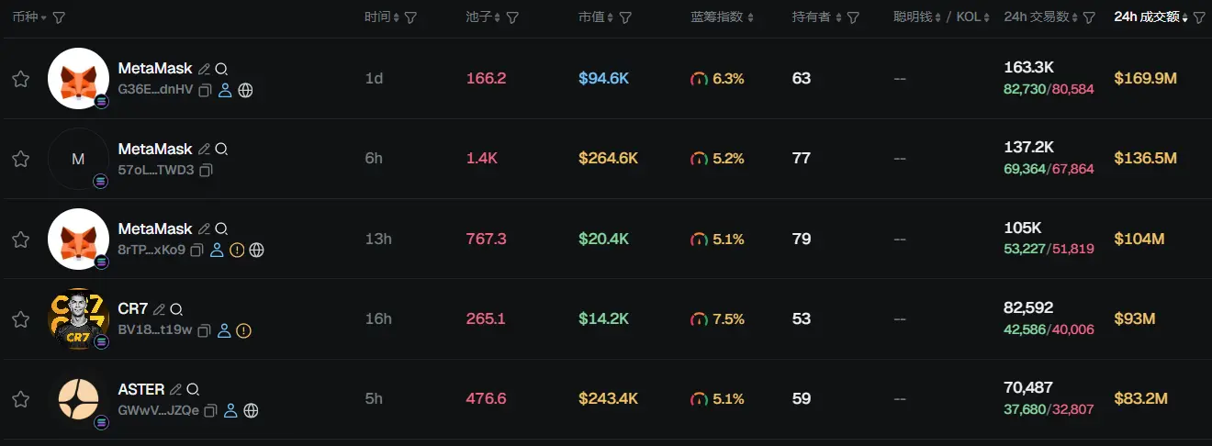Screen dimensions: 1212x446
Task: Open website globe icon for G36E...dnHV token
Action: point(245,90)
